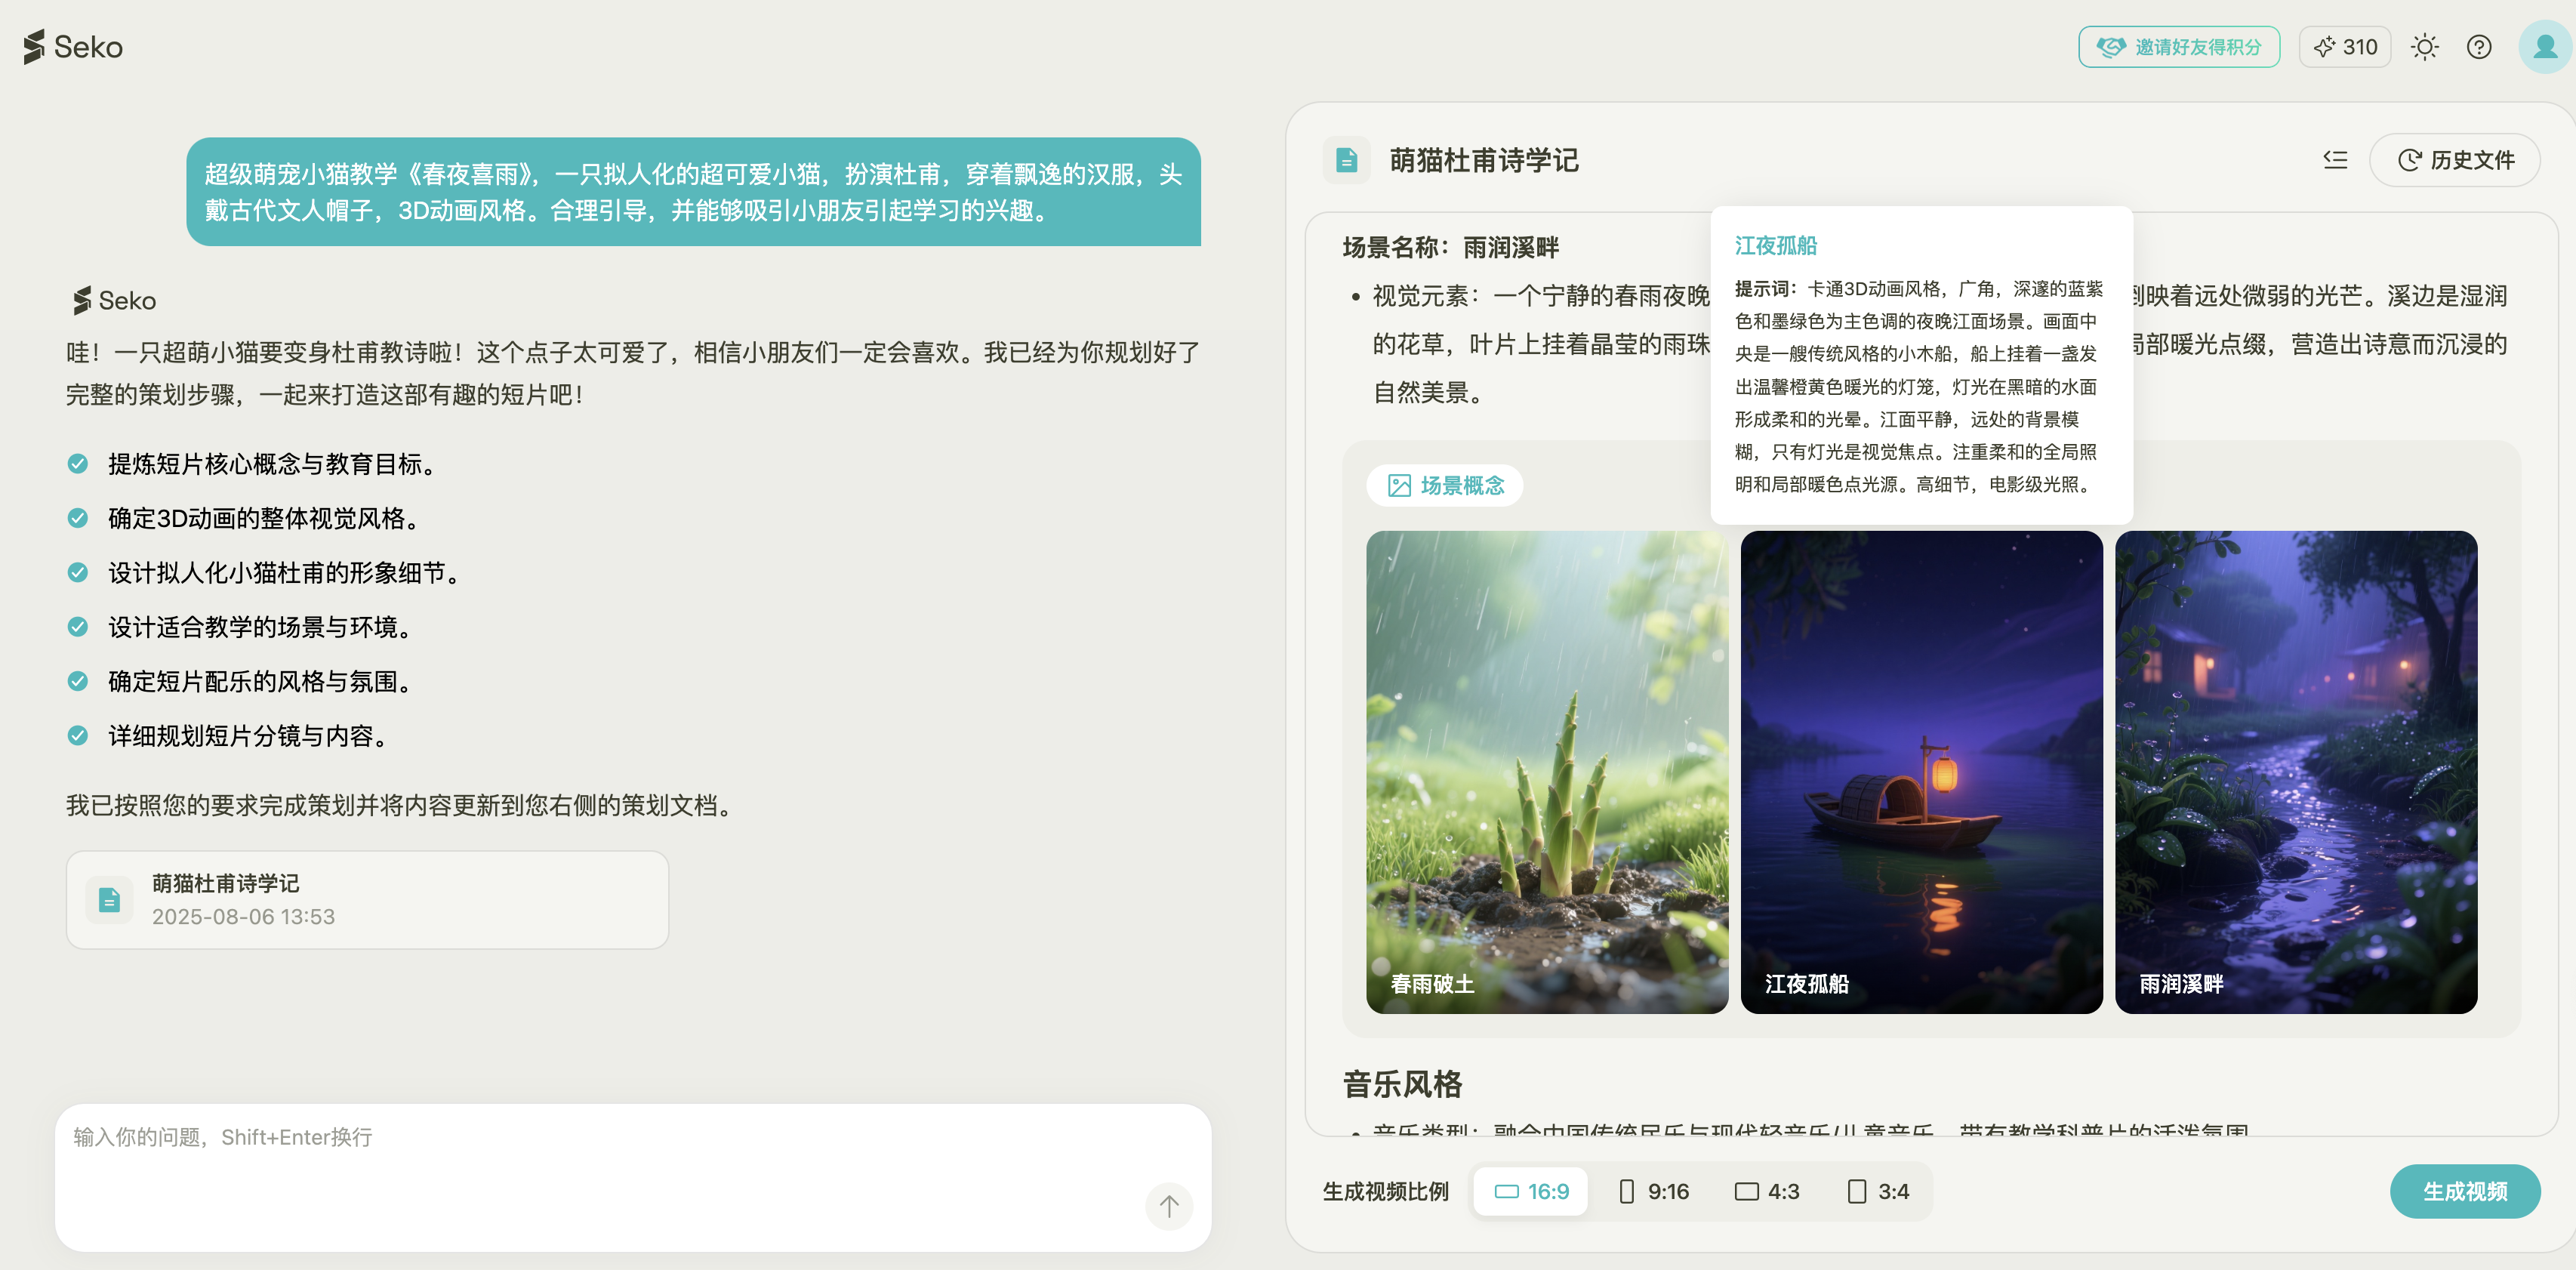Click the check icon beside 设计拟人化小猫杜甫的形象细节
Image resolution: width=2576 pixels, height=1270 pixels.
click(x=77, y=573)
